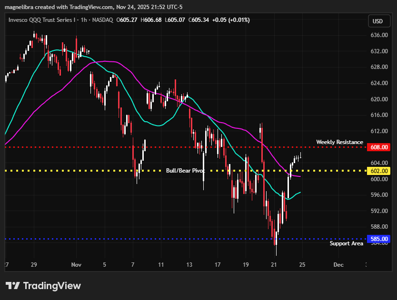Image resolution: width=397 pixels, height=300 pixels.
Task: Click the Nov label on time axis
Action: click(76, 265)
